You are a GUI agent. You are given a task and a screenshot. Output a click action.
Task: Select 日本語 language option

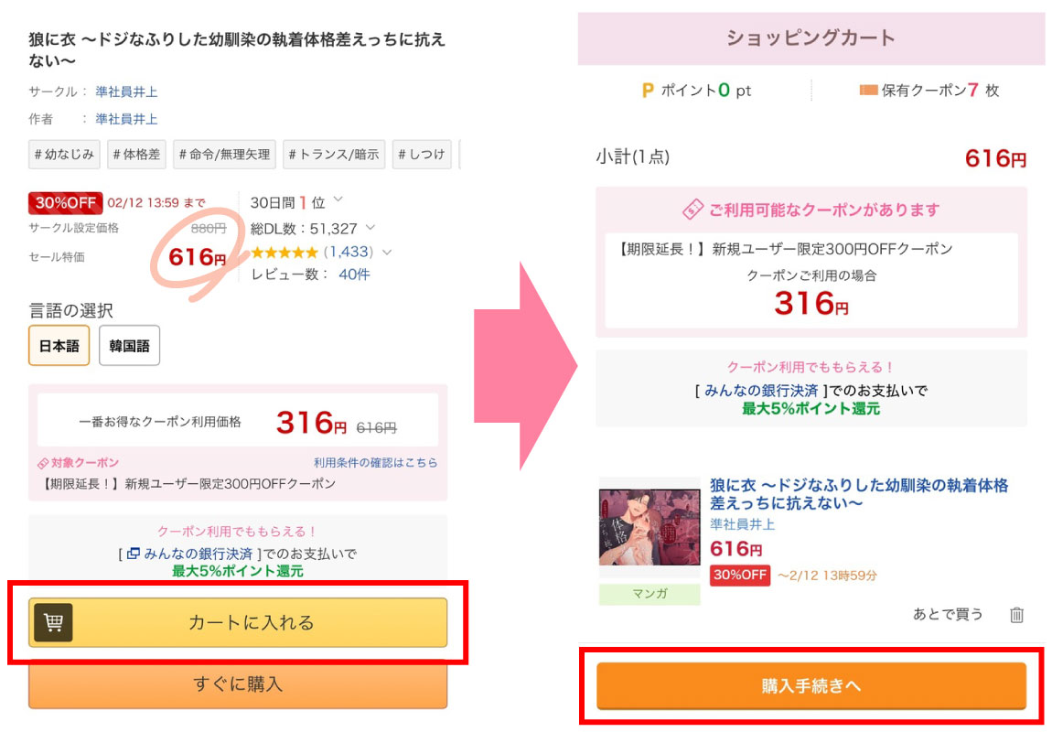coord(59,346)
